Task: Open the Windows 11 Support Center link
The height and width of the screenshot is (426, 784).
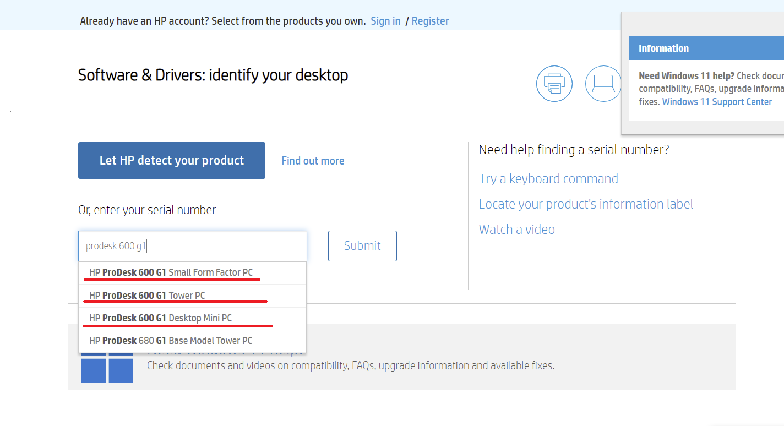Action: pyautogui.click(x=717, y=102)
